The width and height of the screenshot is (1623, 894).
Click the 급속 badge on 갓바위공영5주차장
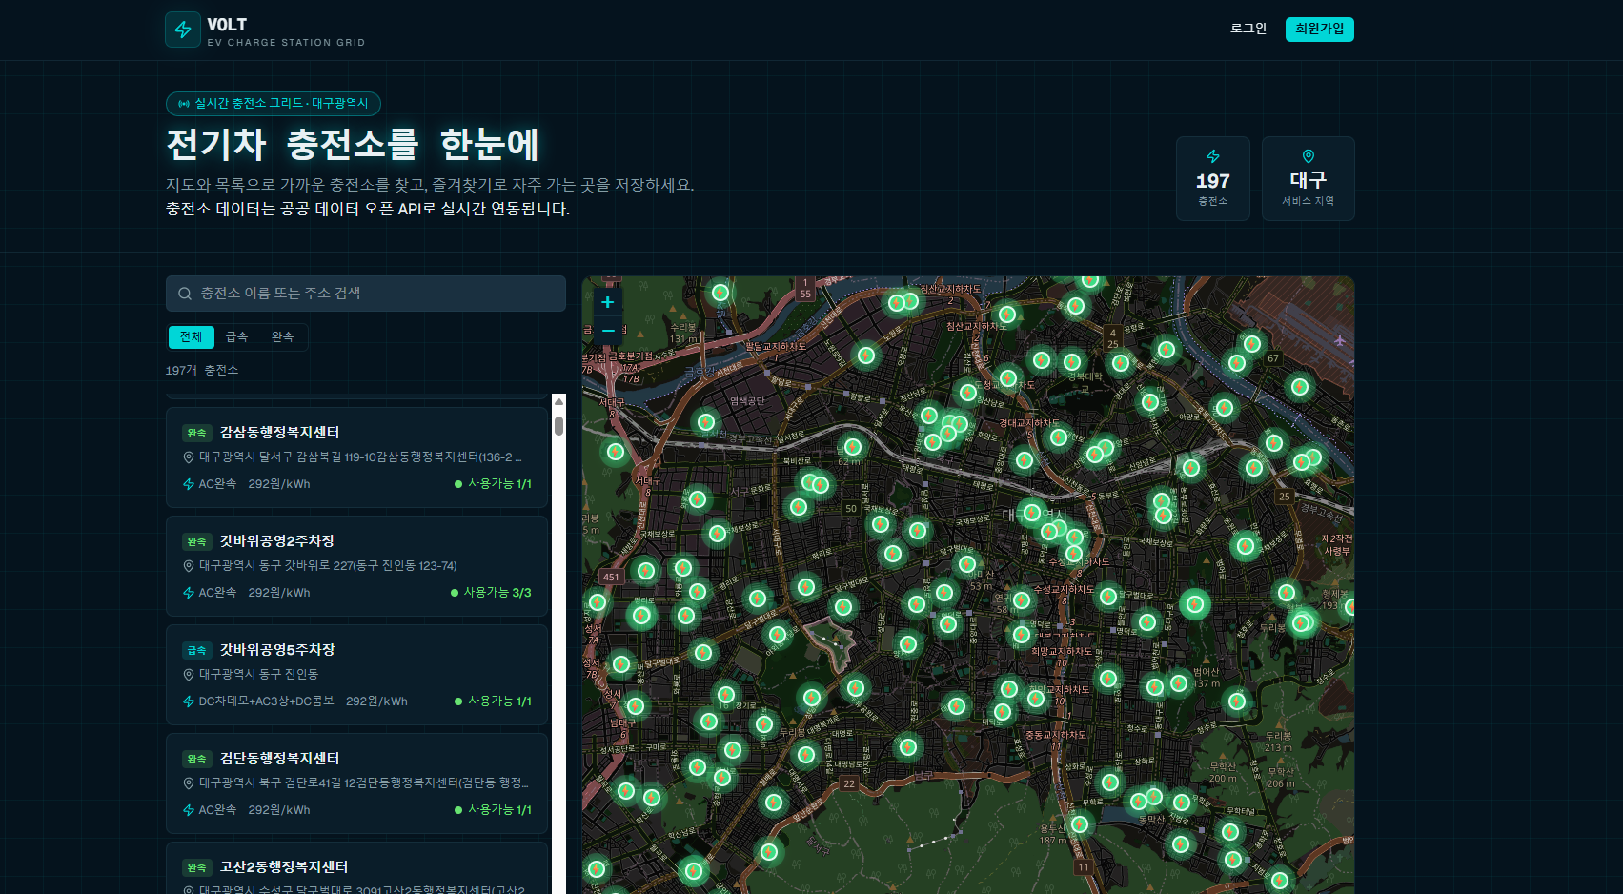[x=196, y=650]
